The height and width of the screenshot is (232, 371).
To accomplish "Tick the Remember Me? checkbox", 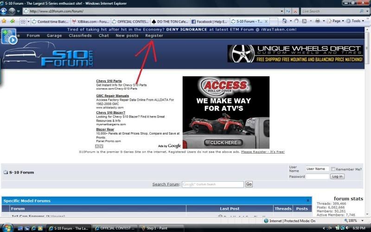I will [x=333, y=169].
